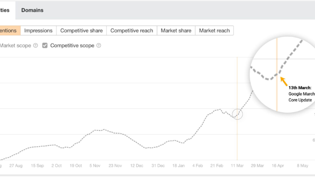Click the dotted line peak near 21 Feb

(x=220, y=109)
